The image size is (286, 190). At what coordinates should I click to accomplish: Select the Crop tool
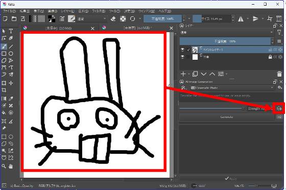[4, 90]
